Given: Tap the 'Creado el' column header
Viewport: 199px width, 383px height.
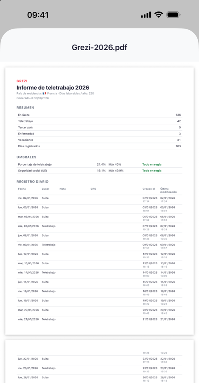Looking at the screenshot, I should click(149, 189).
